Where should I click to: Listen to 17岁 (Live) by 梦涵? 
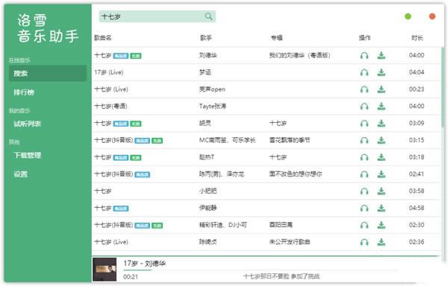364,73
